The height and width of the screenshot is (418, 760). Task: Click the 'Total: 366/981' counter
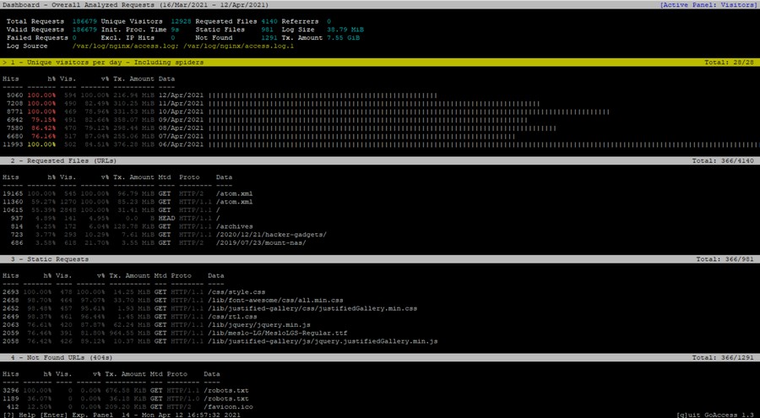pyautogui.click(x=725, y=259)
